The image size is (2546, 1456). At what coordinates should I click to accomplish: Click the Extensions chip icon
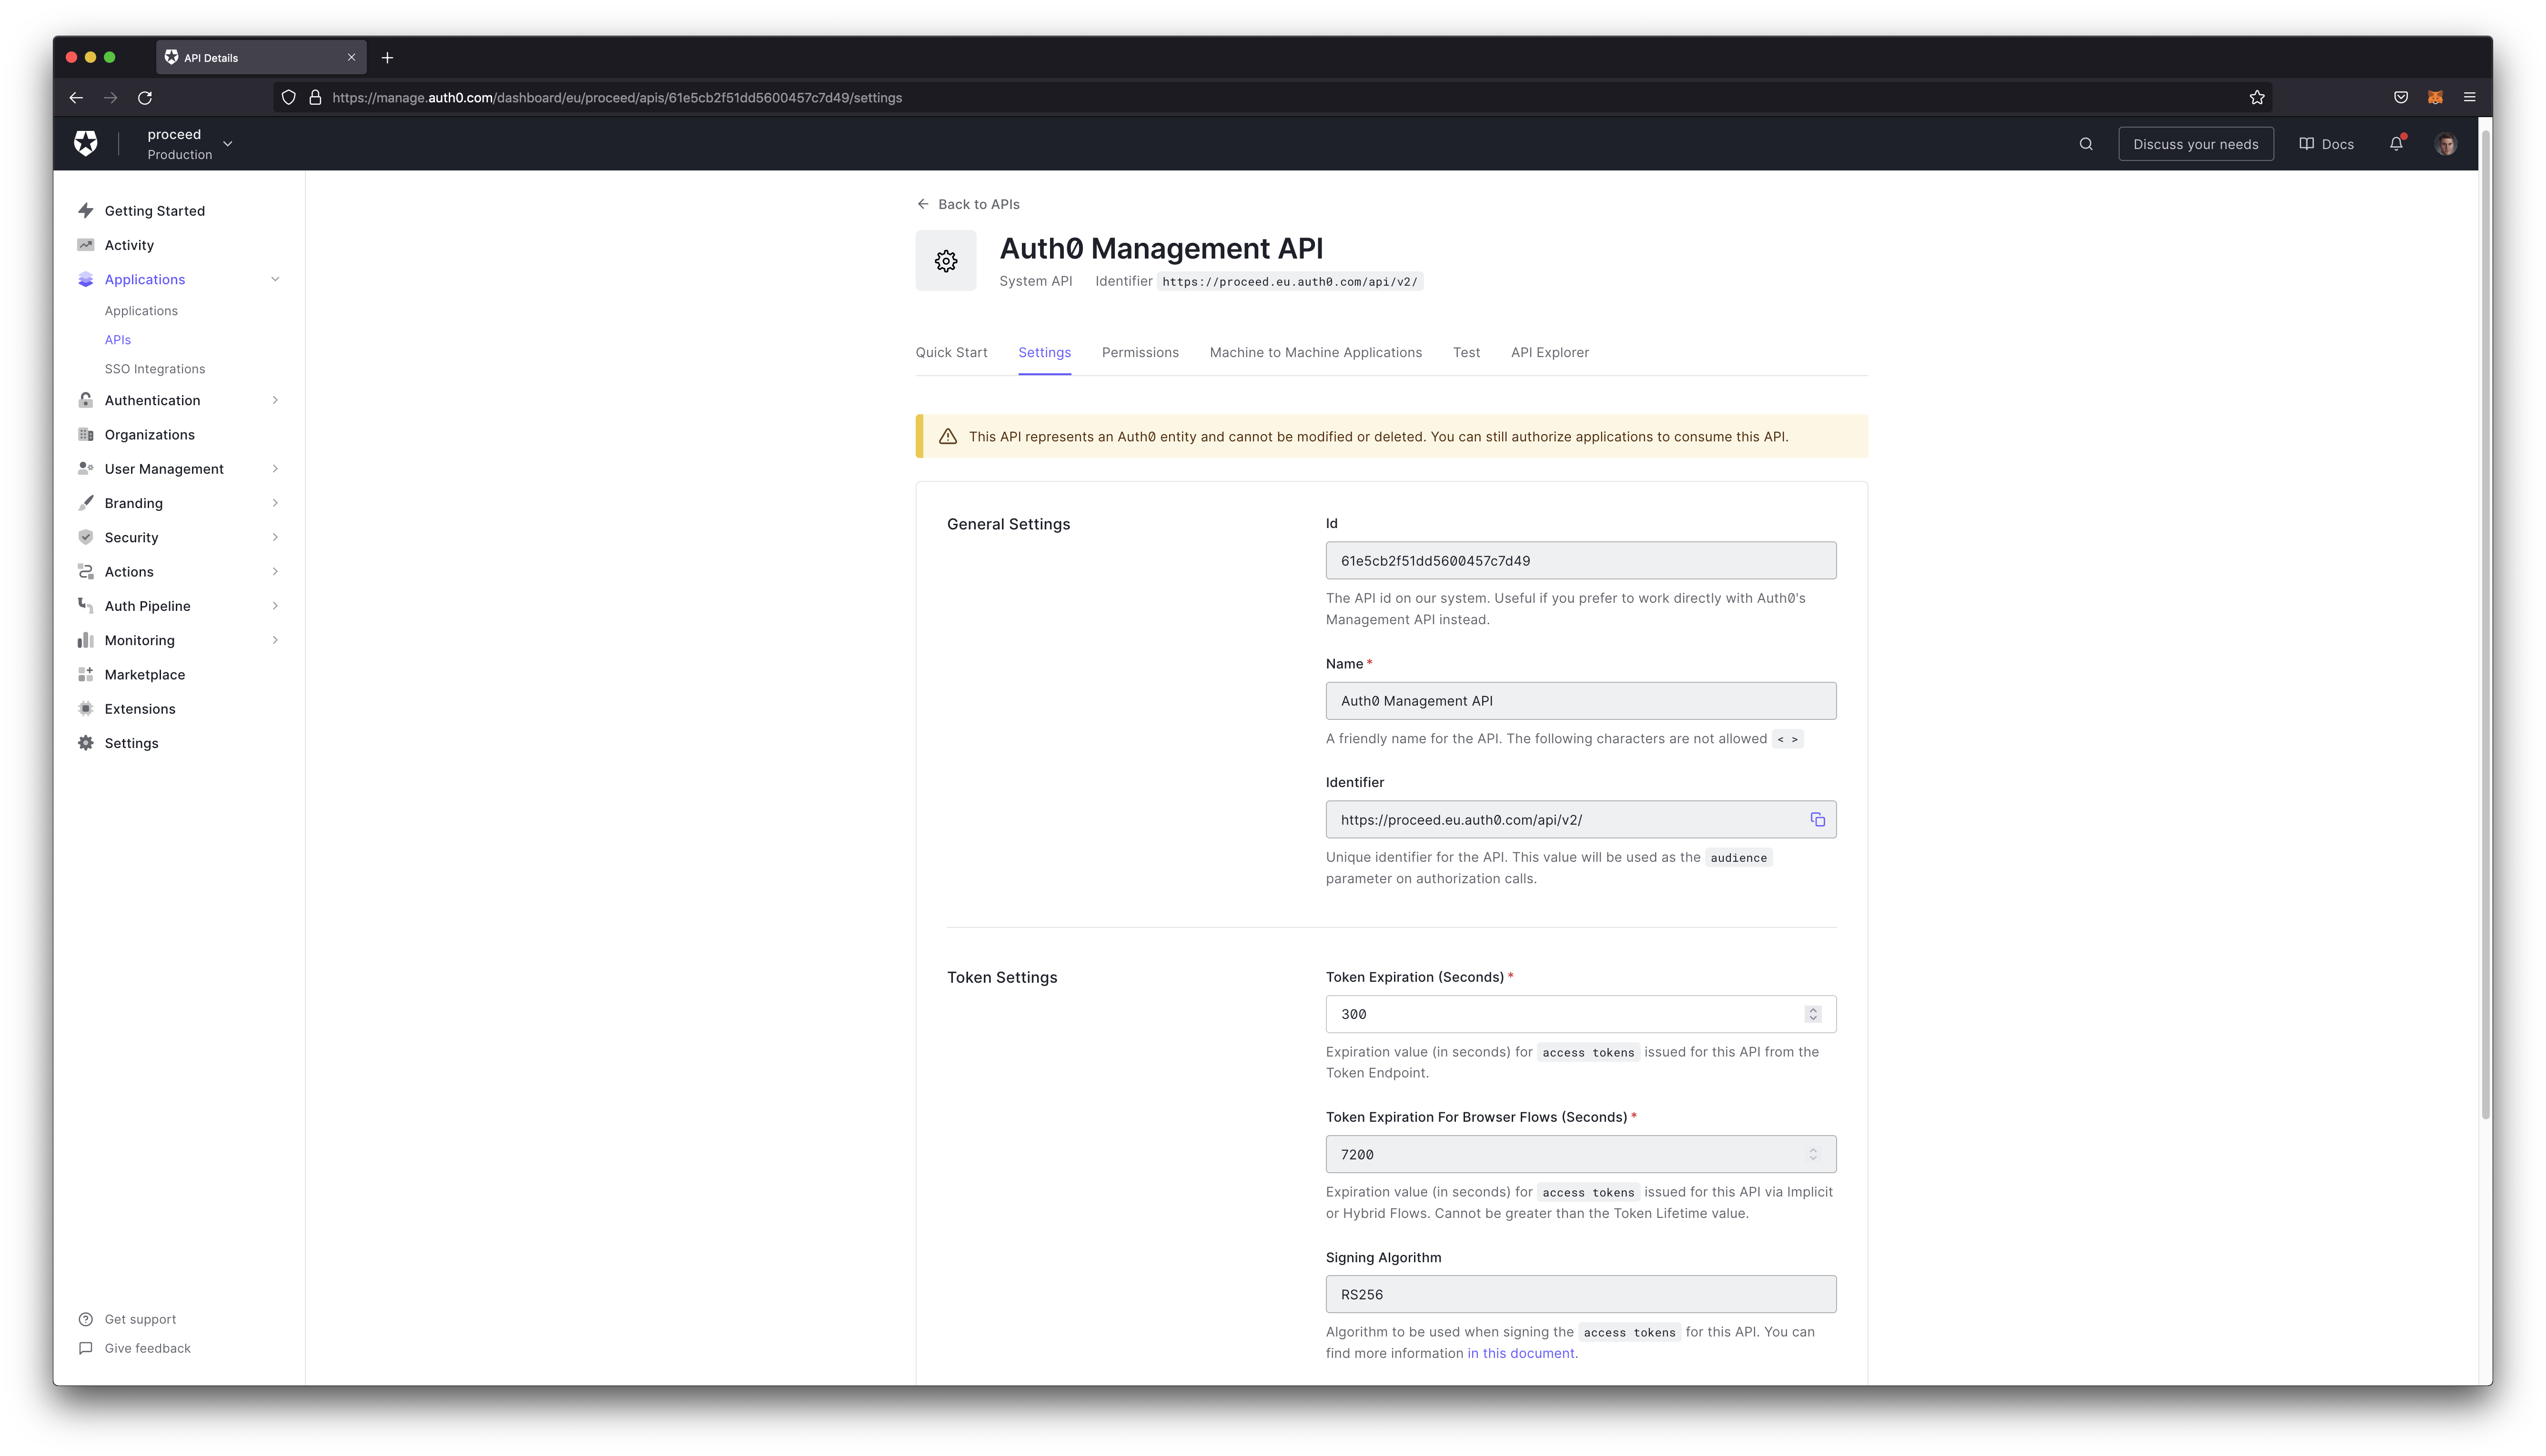click(86, 709)
